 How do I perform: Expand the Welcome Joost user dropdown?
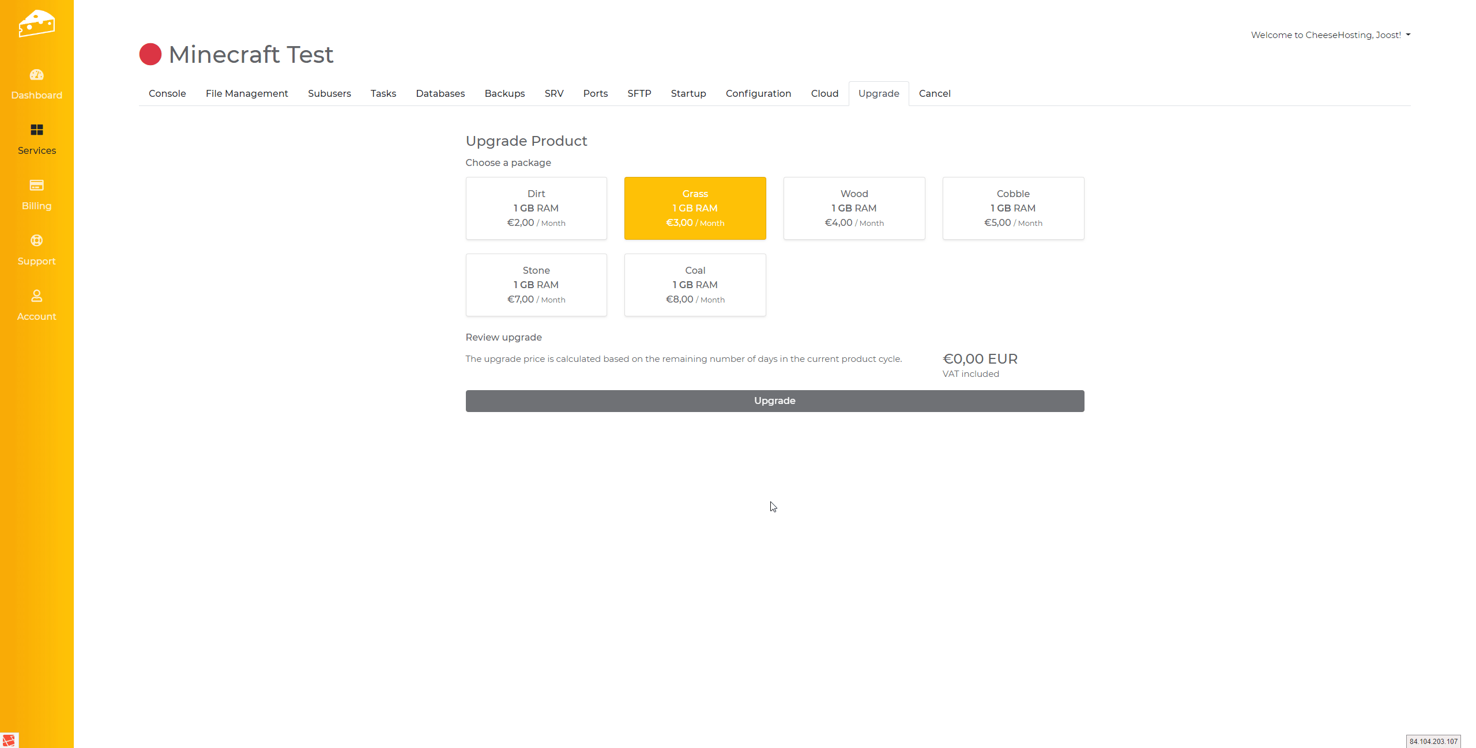click(x=1330, y=35)
